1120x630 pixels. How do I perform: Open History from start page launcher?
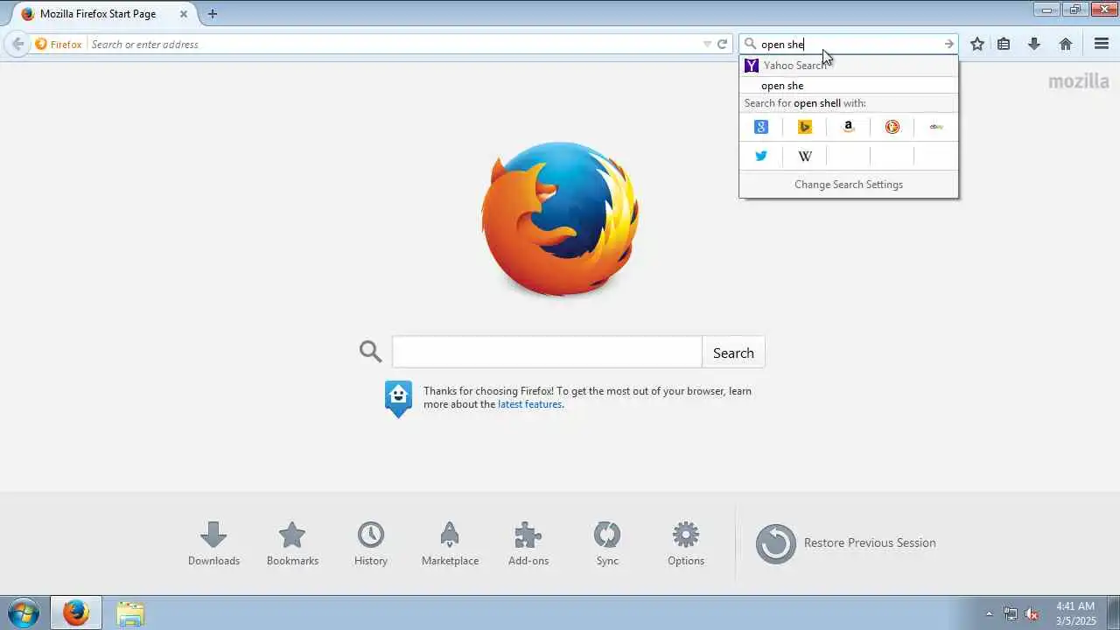[371, 543]
